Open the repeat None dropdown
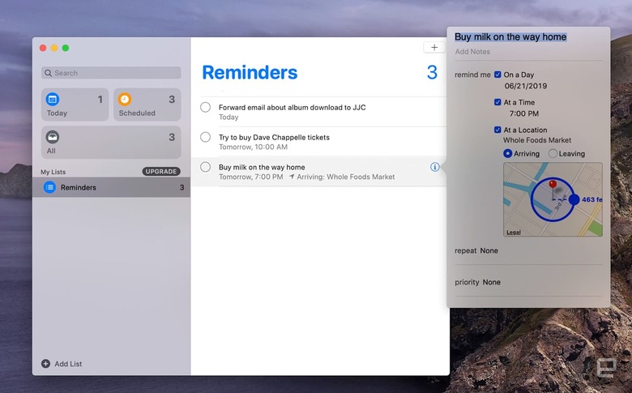This screenshot has width=632, height=393. click(489, 250)
